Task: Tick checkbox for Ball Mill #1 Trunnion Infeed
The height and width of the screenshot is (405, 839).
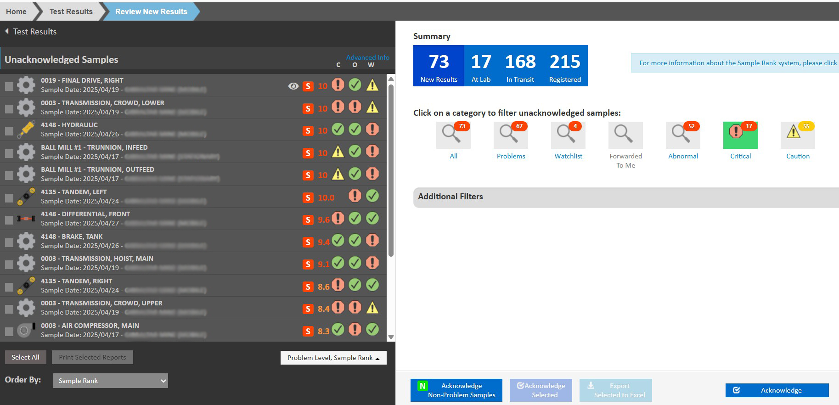Action: (9, 153)
